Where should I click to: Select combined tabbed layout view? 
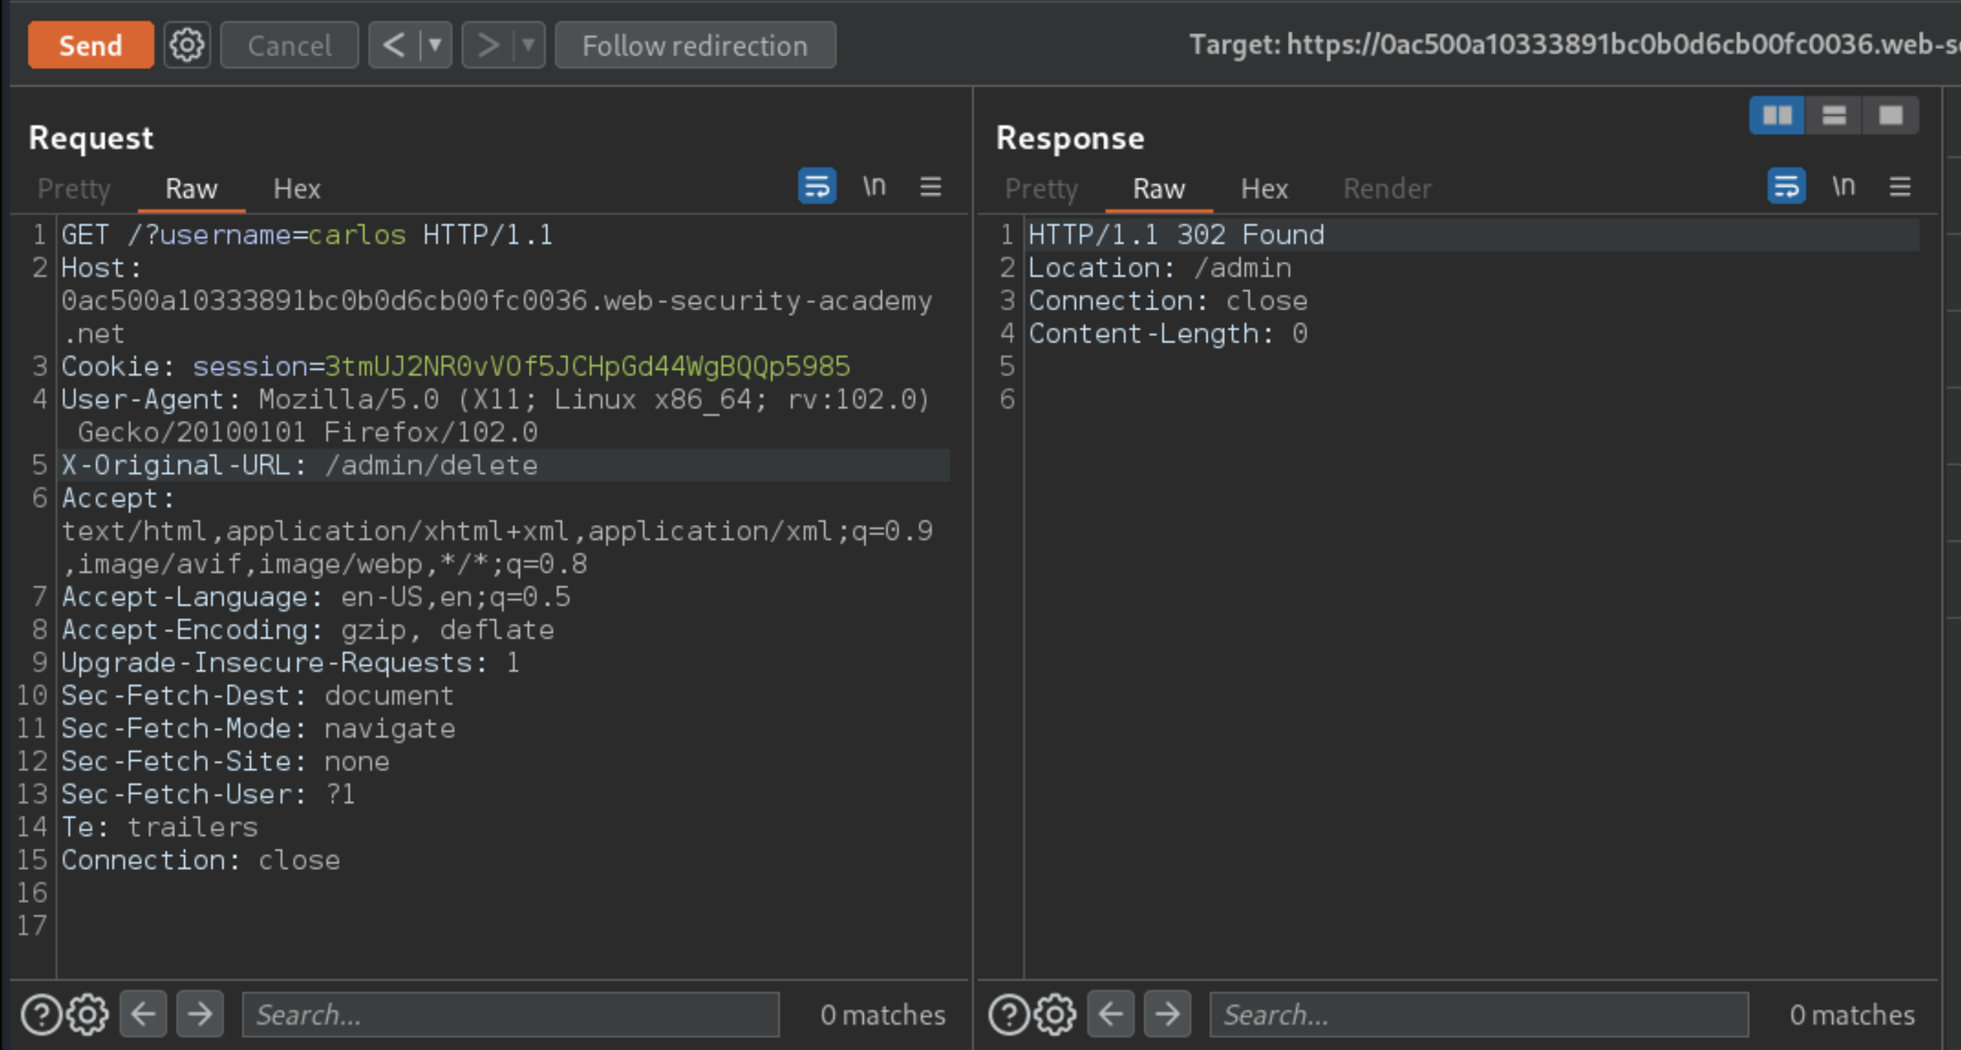tap(1891, 115)
